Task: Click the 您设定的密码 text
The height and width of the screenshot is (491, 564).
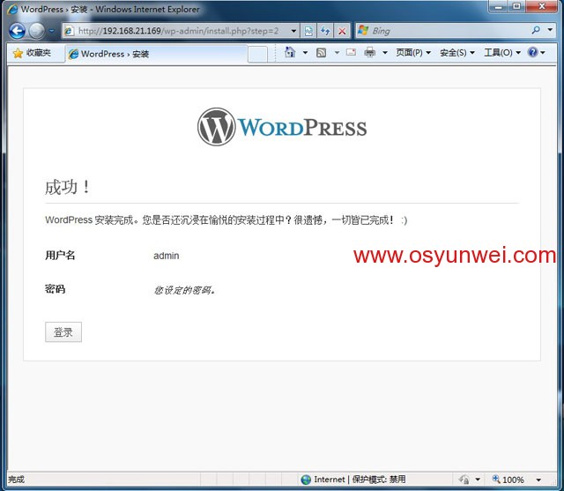Action: tap(184, 290)
